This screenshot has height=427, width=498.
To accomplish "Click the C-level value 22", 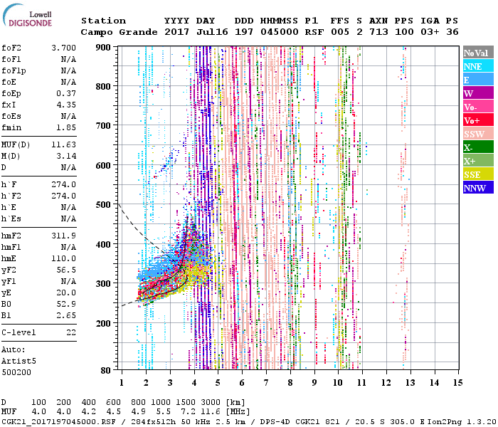I will (x=70, y=332).
